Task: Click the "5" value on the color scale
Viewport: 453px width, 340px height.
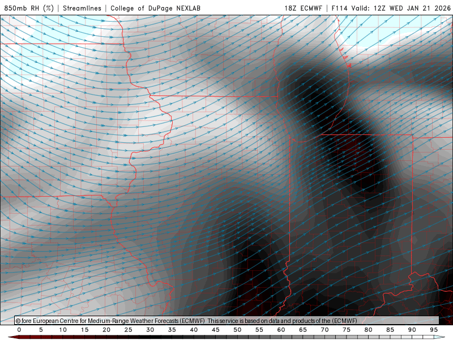Action: coord(41,330)
